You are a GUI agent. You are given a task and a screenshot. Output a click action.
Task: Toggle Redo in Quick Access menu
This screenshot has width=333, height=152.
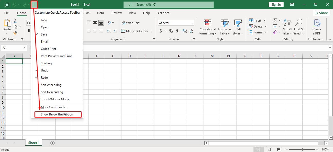[x=44, y=78]
